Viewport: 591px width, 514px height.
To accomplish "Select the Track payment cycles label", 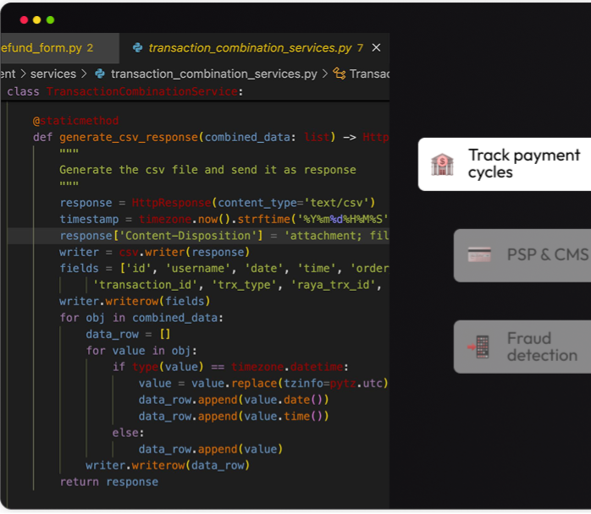I will tap(524, 164).
